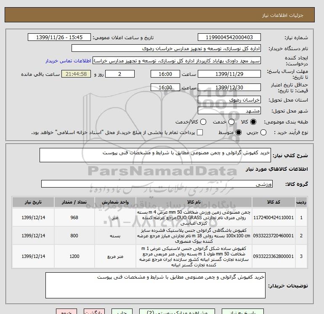Click the response deadline date 1399/11/29

pyautogui.click(x=229, y=74)
